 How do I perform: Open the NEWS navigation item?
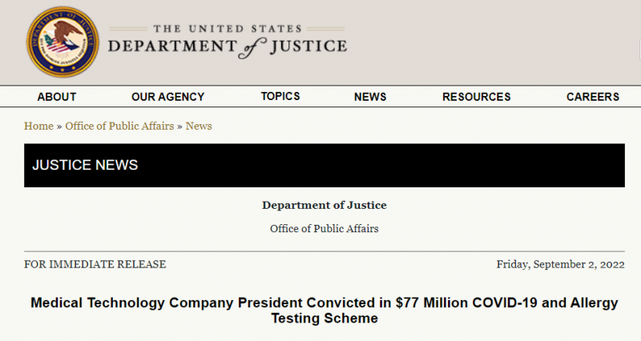tap(370, 97)
